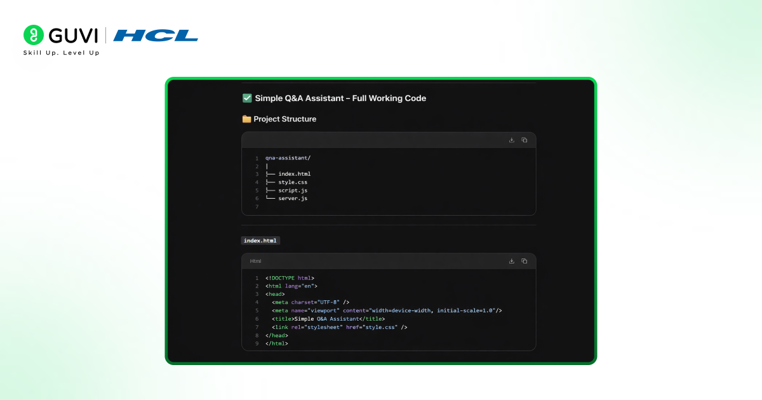Copy the project structure code block
The image size is (762, 400).
click(525, 140)
